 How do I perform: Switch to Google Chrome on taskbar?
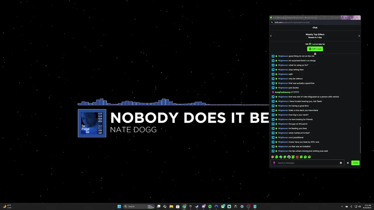[184, 206]
